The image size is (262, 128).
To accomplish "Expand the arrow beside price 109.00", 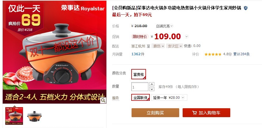I will tap(187, 36).
